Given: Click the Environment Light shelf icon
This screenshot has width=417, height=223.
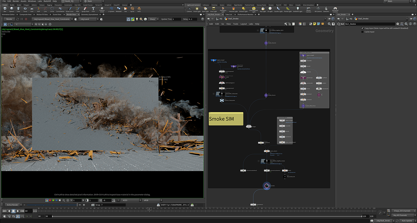Looking at the screenshot, I should coord(253,9).
